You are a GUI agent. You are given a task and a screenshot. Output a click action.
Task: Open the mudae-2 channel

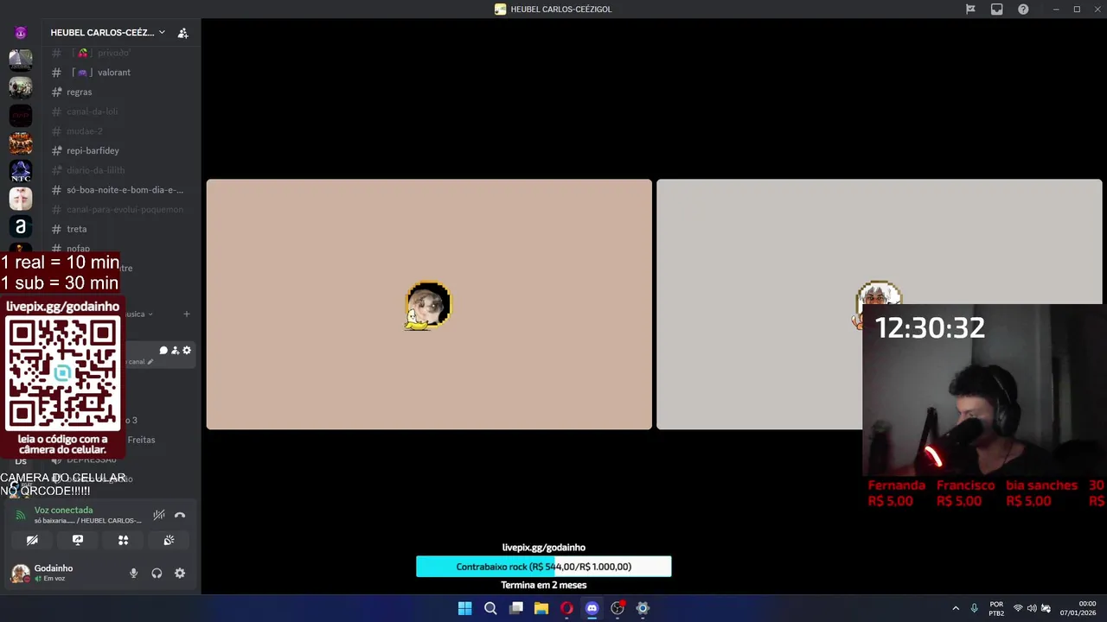[x=84, y=131]
